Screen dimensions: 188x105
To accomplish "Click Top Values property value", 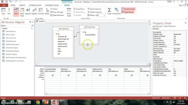I will 180,38.
